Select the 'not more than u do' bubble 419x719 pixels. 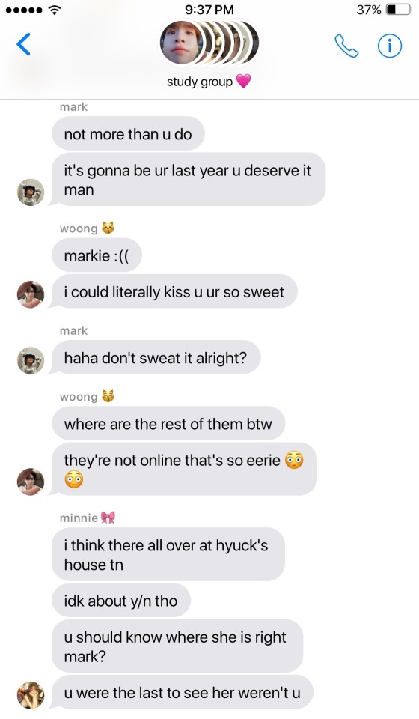tap(128, 134)
